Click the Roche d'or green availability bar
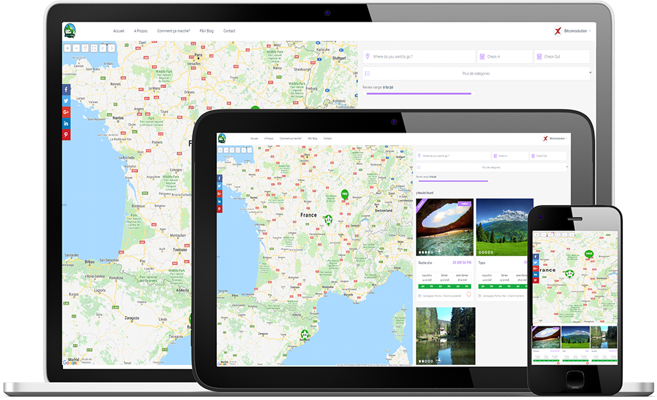 click(x=445, y=286)
